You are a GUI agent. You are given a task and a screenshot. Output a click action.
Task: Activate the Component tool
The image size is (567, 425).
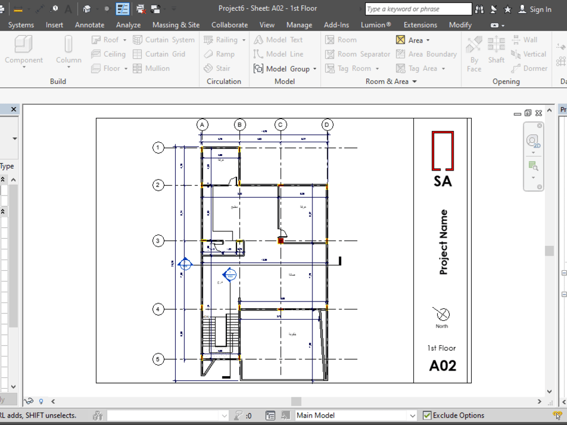pos(23,51)
